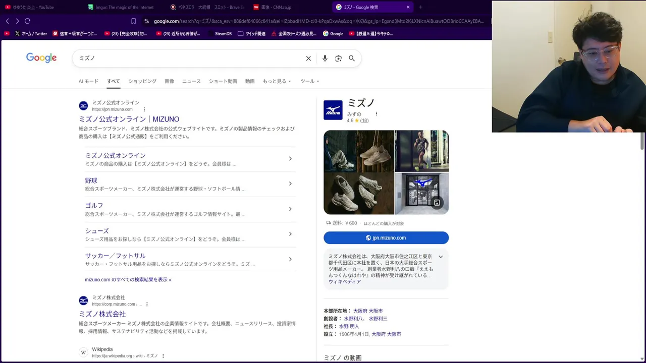This screenshot has width=646, height=363.
Task: Open the ミズノ株式会社 result title
Action: [x=102, y=314]
